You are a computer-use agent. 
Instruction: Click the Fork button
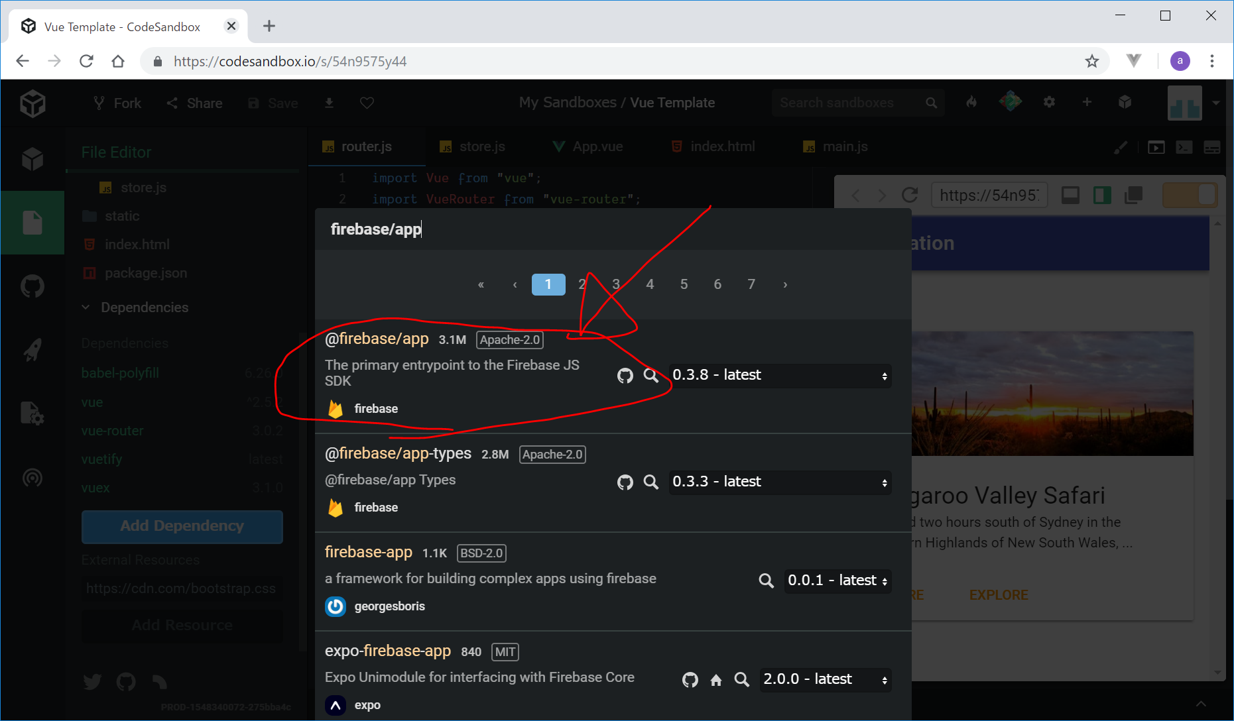point(117,103)
